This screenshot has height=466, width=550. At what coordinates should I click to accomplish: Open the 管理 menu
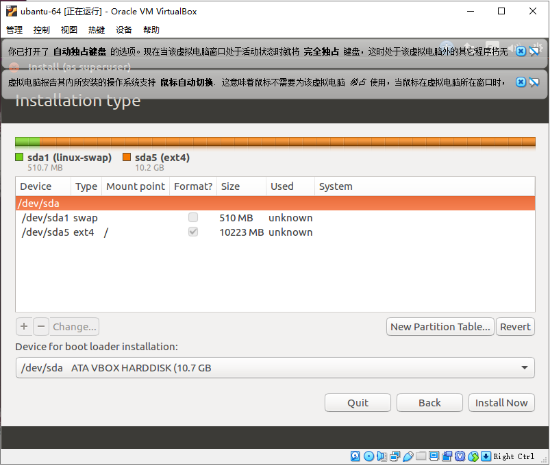(14, 29)
